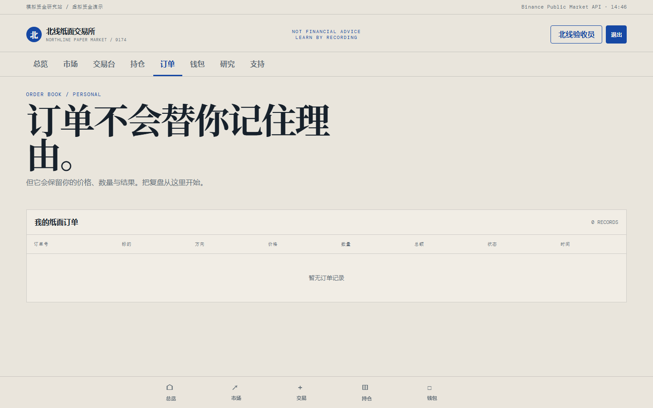Viewport: 653px width, 408px height.
Task: Click the 虚拟资金演示 breadcrumb text
Action: tap(88, 7)
